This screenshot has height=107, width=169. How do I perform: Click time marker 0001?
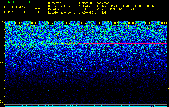coord(18,23)
